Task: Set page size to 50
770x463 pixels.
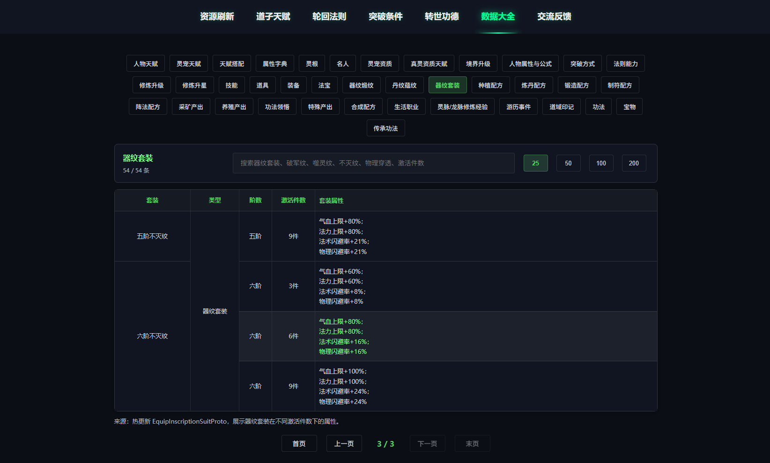Action: click(569, 163)
